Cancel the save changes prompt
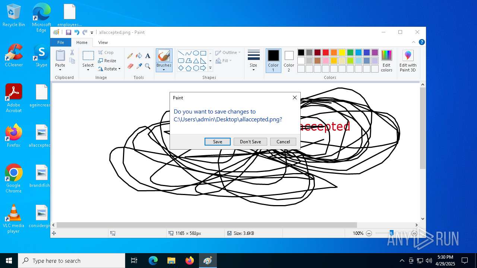 pyautogui.click(x=283, y=141)
